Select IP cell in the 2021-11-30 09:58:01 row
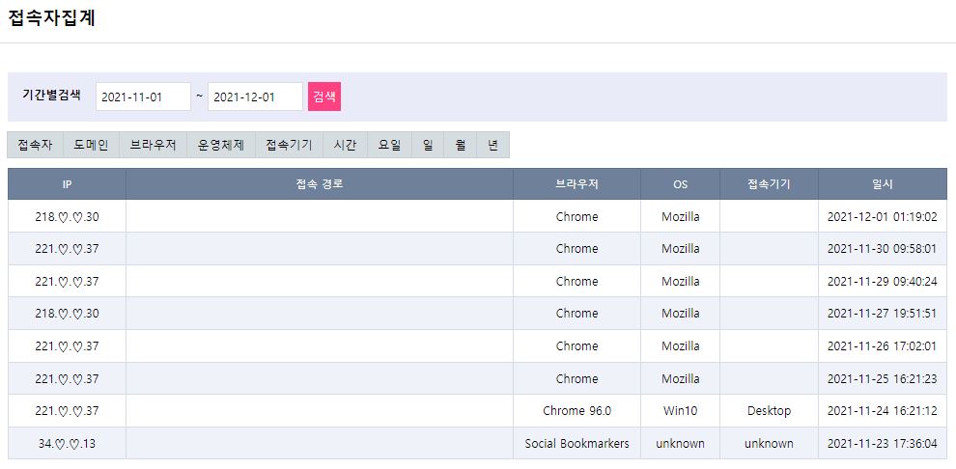Image resolution: width=956 pixels, height=469 pixels. (x=67, y=249)
